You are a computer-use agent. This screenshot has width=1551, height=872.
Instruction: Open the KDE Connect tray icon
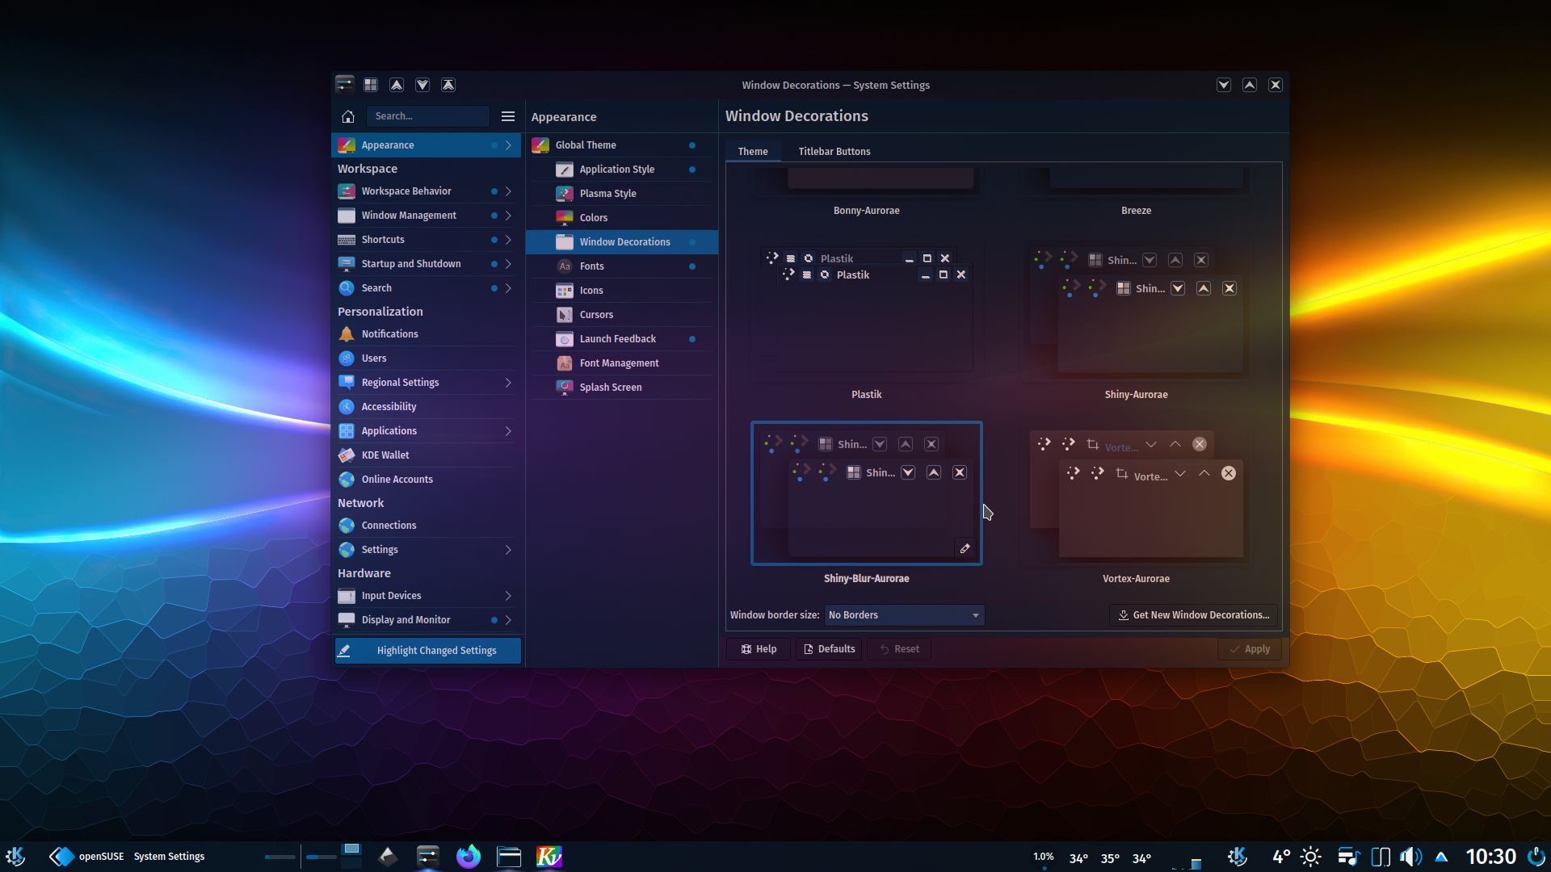(x=1381, y=857)
